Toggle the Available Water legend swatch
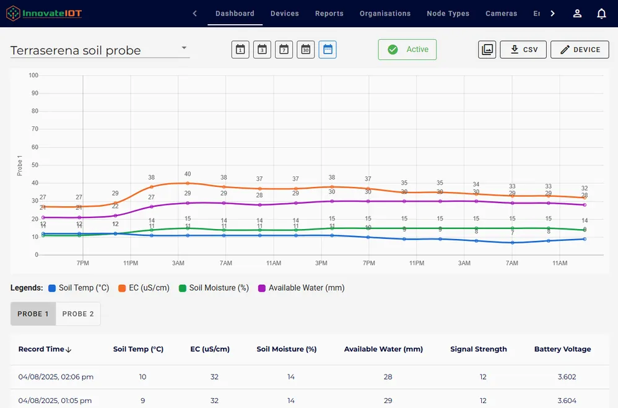Viewport: 618px width, 408px height. tap(262, 288)
